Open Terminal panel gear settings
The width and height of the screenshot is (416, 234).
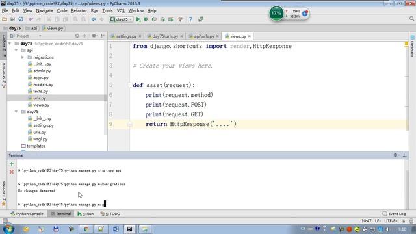click(396, 155)
